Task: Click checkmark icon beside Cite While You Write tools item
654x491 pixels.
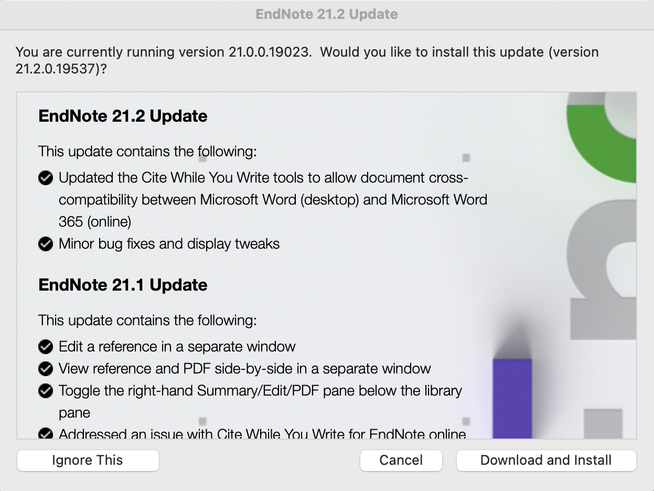Action: 46,178
